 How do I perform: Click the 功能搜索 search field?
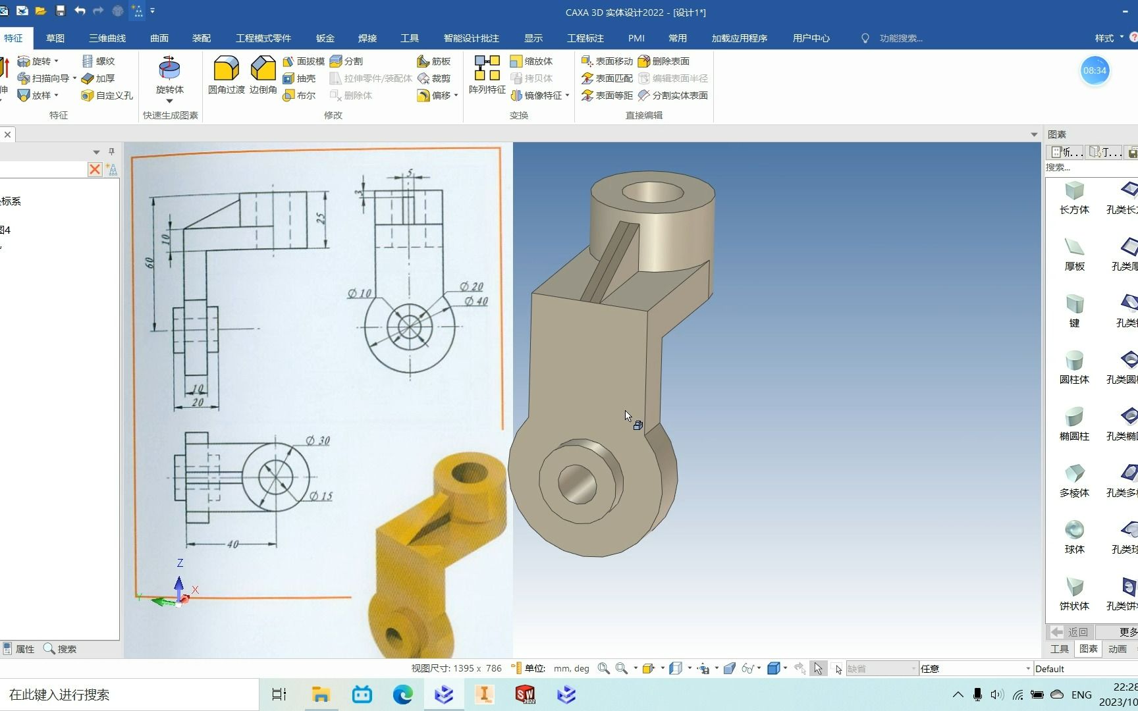900,38
